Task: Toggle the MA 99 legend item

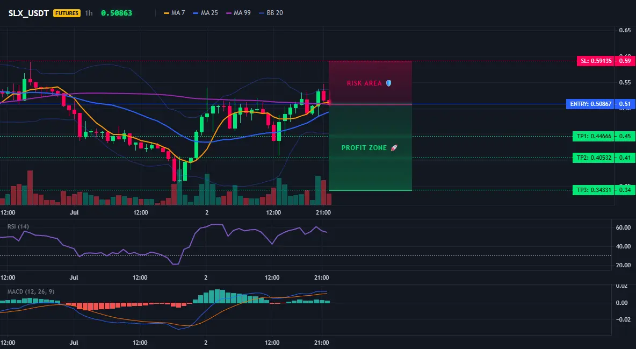Action: tap(238, 13)
